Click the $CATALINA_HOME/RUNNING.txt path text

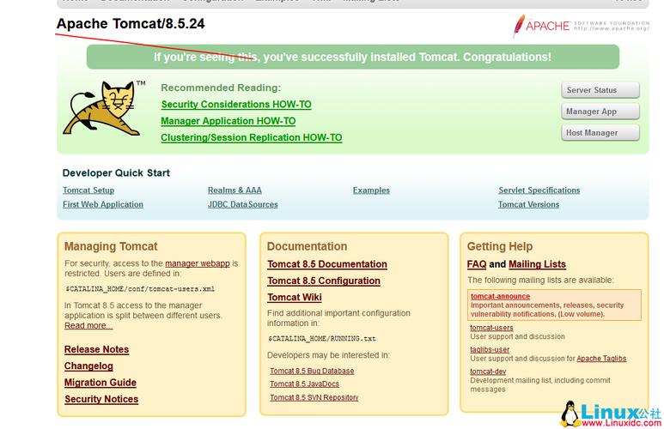(x=322, y=338)
